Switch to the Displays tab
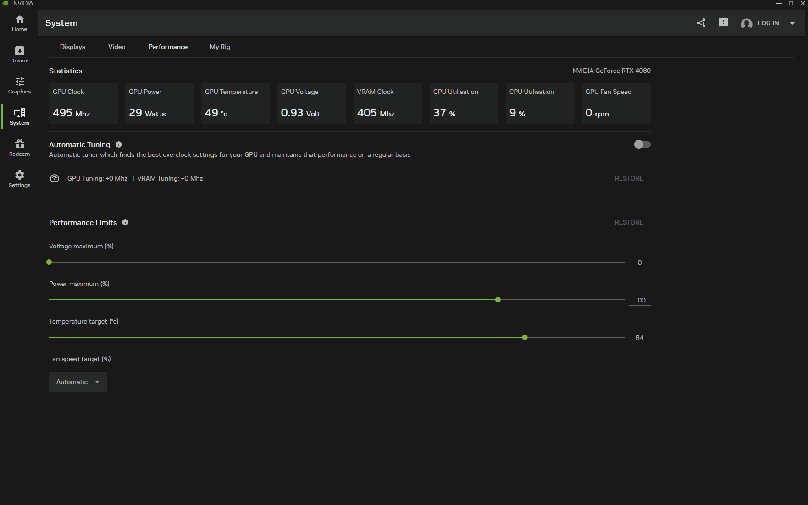Image resolution: width=808 pixels, height=505 pixels. click(72, 47)
